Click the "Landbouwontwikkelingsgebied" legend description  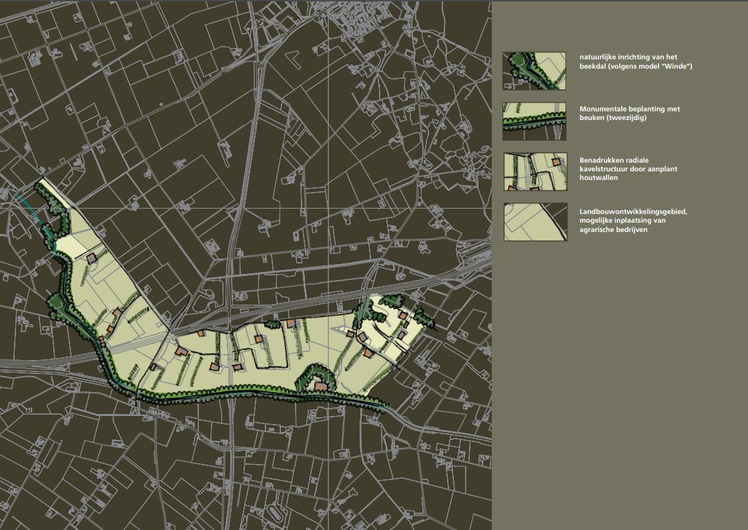point(633,212)
